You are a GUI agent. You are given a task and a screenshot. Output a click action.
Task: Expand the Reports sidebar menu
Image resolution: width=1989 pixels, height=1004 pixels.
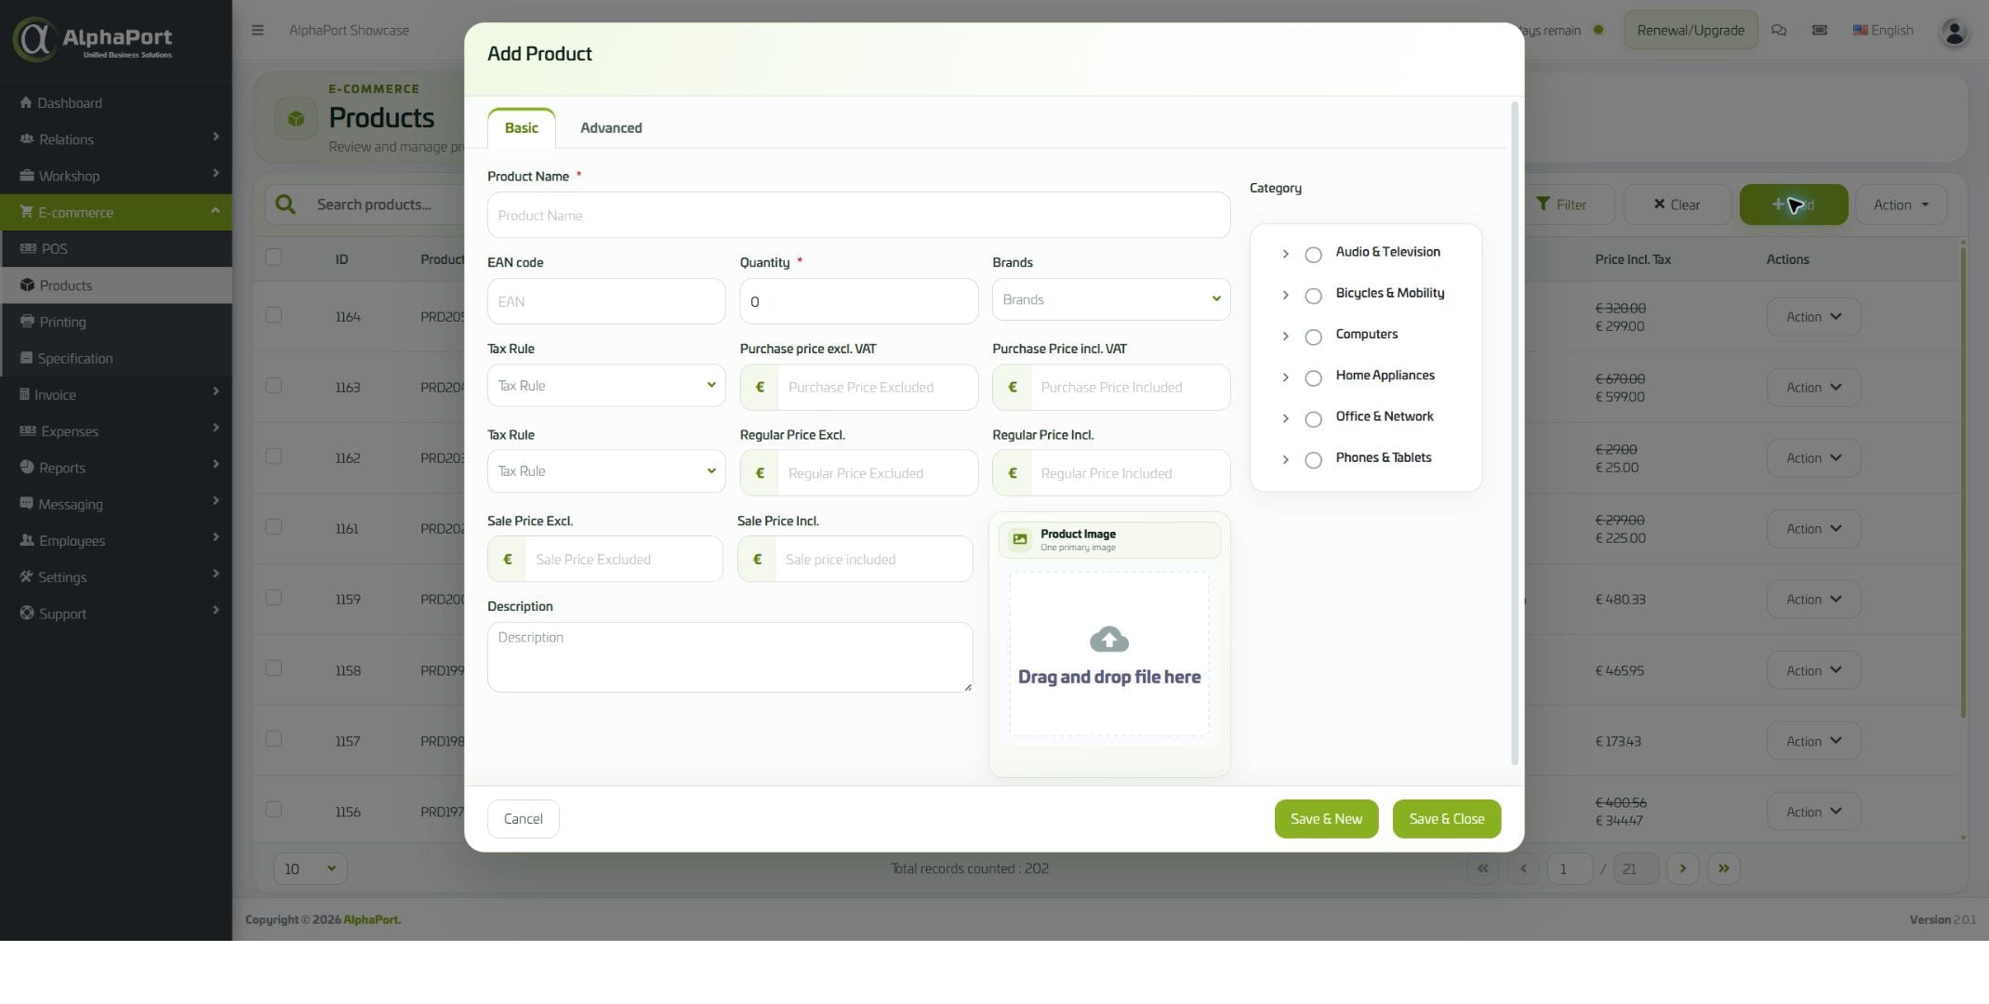[x=115, y=468]
